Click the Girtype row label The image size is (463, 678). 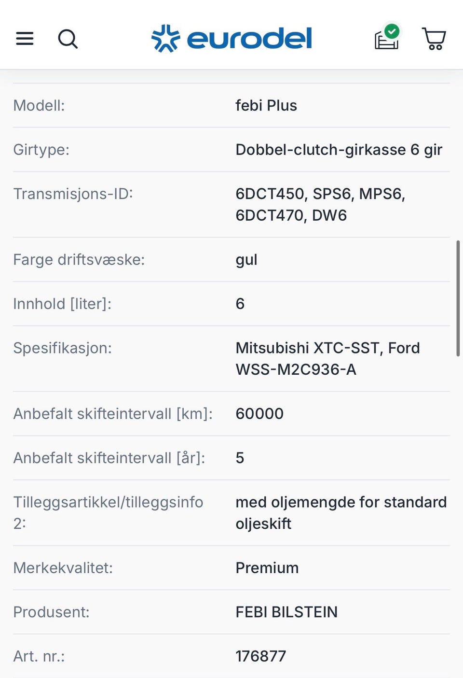[41, 150]
